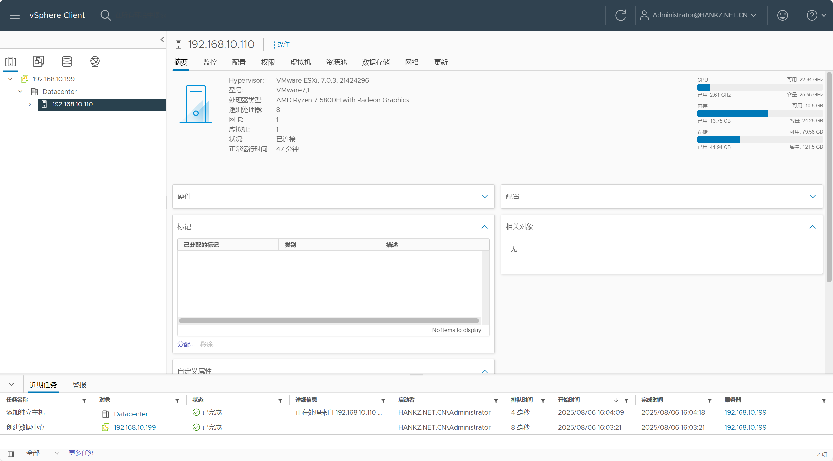Select Datacenter in the inventory tree
Screen dimensions: 833x461
click(59, 92)
